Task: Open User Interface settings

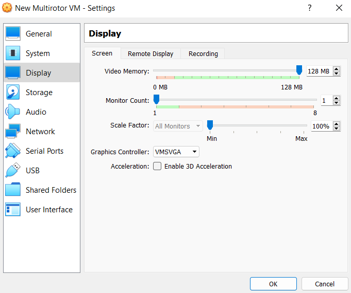Action: (x=42, y=210)
